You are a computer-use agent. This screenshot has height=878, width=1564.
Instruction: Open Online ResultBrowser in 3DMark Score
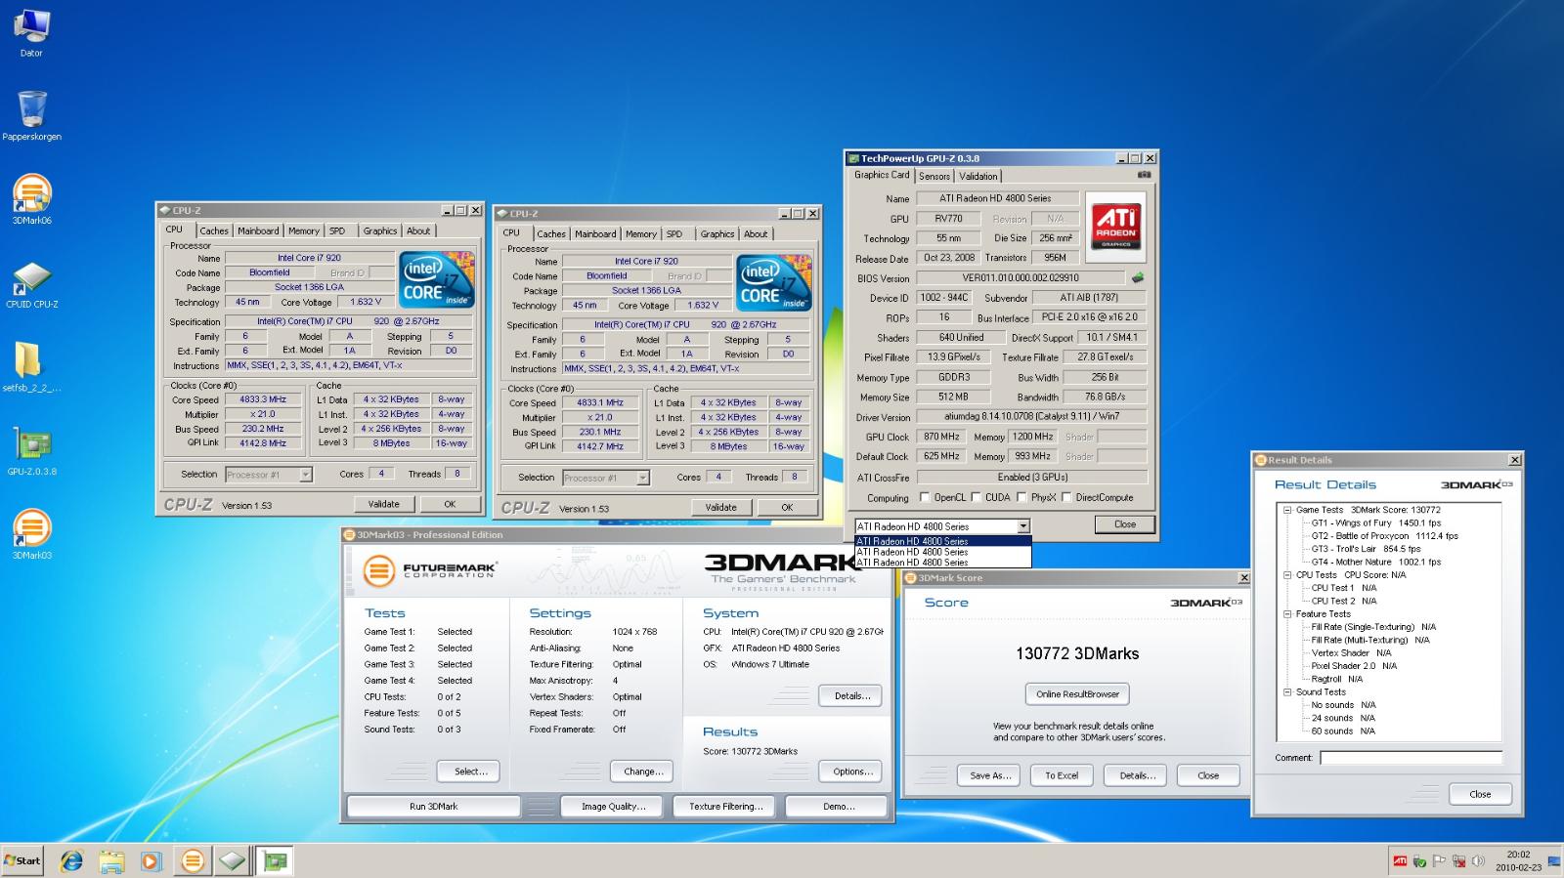click(x=1077, y=694)
